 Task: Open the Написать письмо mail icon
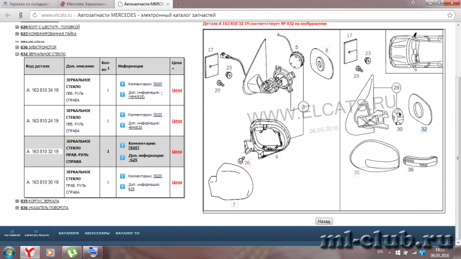pyautogui.click(x=37, y=233)
